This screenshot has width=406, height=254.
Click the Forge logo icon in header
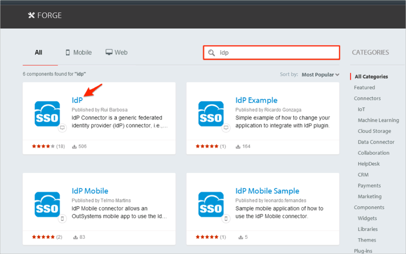[31, 15]
